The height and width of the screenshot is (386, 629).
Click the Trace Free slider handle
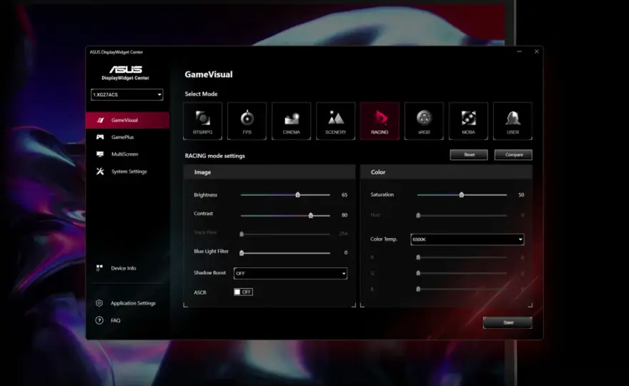[242, 234]
